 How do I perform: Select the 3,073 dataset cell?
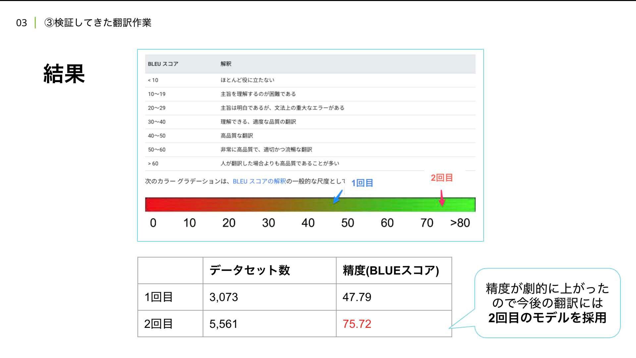coord(224,297)
